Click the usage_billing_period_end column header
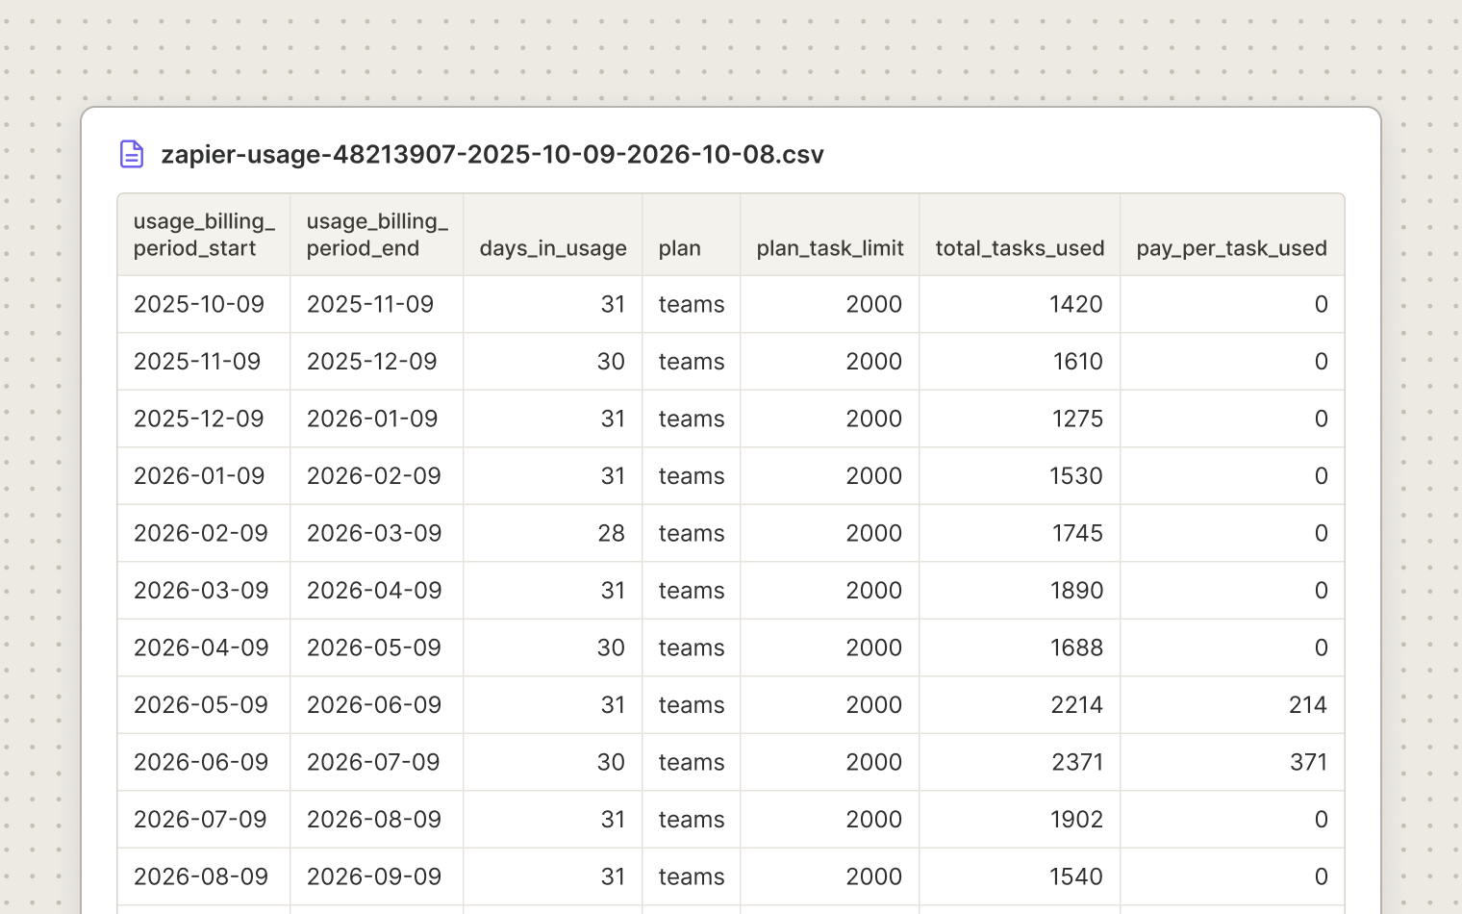Screen dimensions: 1462x914 [377, 235]
